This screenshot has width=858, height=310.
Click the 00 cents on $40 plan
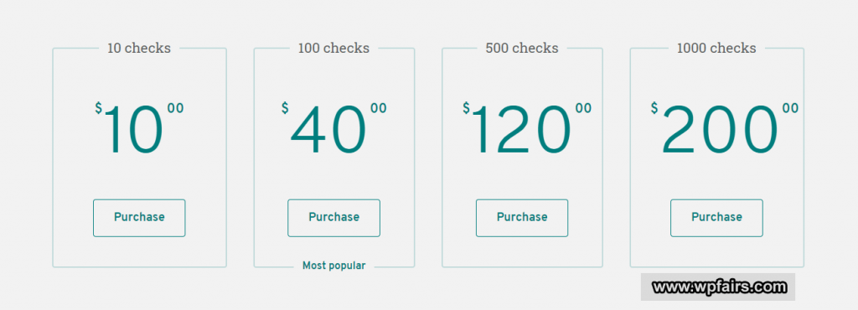point(379,108)
